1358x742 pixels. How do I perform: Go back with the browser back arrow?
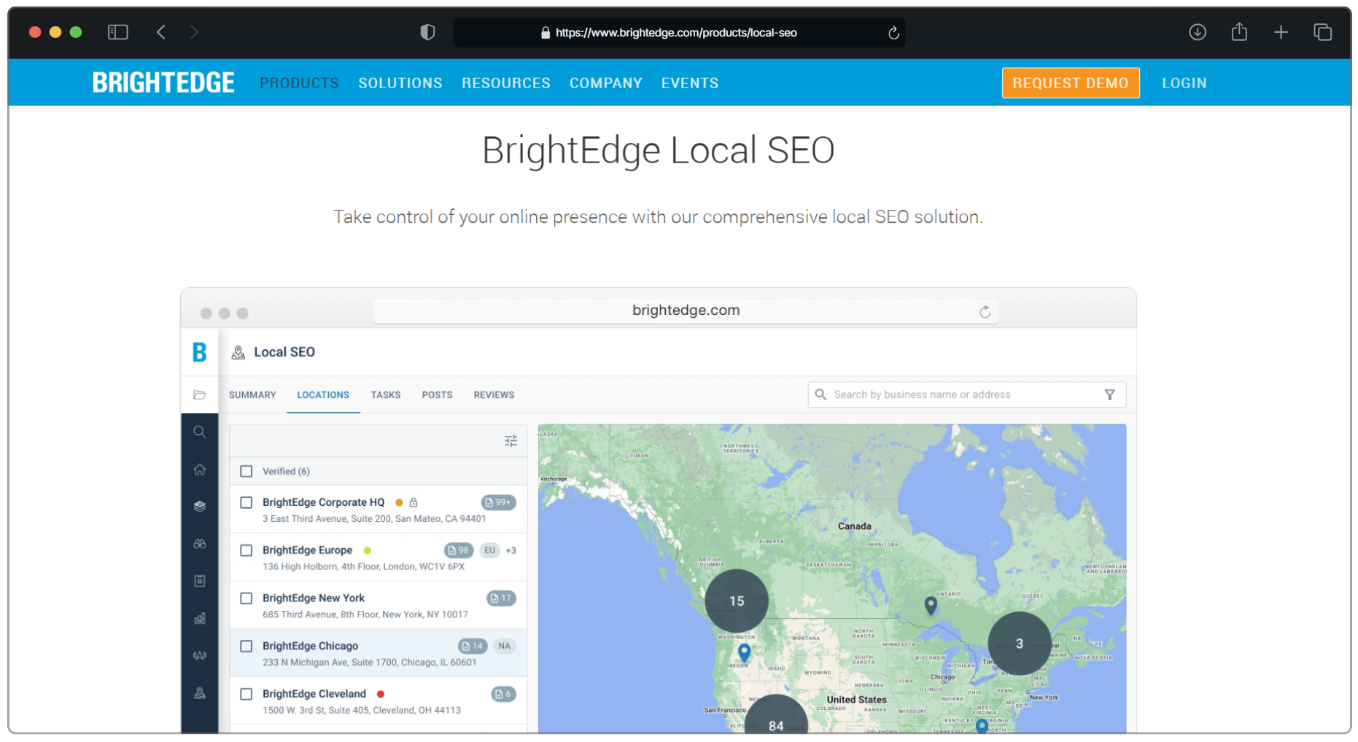tap(161, 32)
